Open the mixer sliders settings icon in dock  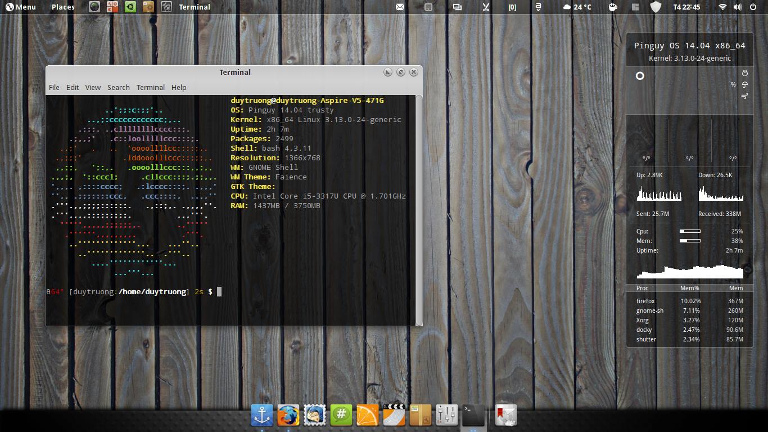point(447,415)
